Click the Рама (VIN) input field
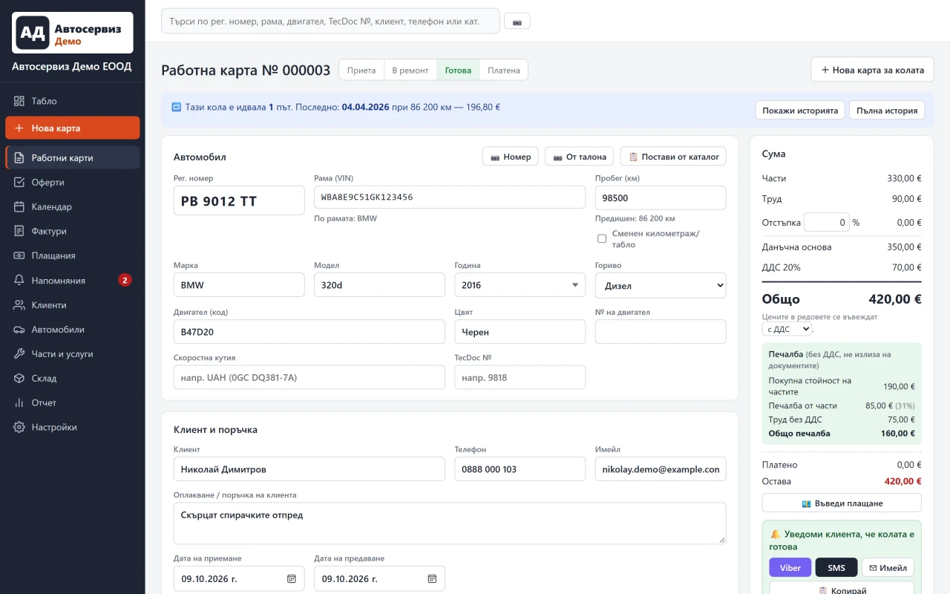 tap(450, 198)
